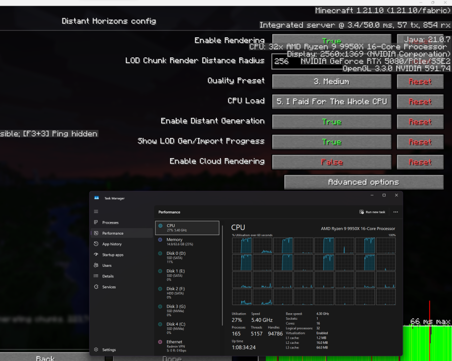Cycle the Quality Preset Medium option

(332, 81)
